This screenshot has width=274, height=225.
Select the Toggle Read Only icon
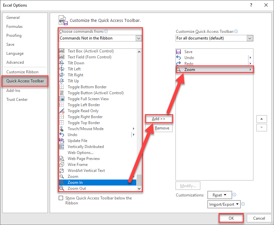pos(62,111)
